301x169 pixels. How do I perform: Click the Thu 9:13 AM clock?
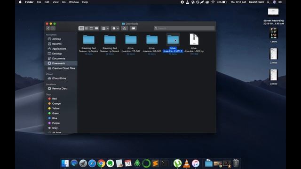coord(238,2)
